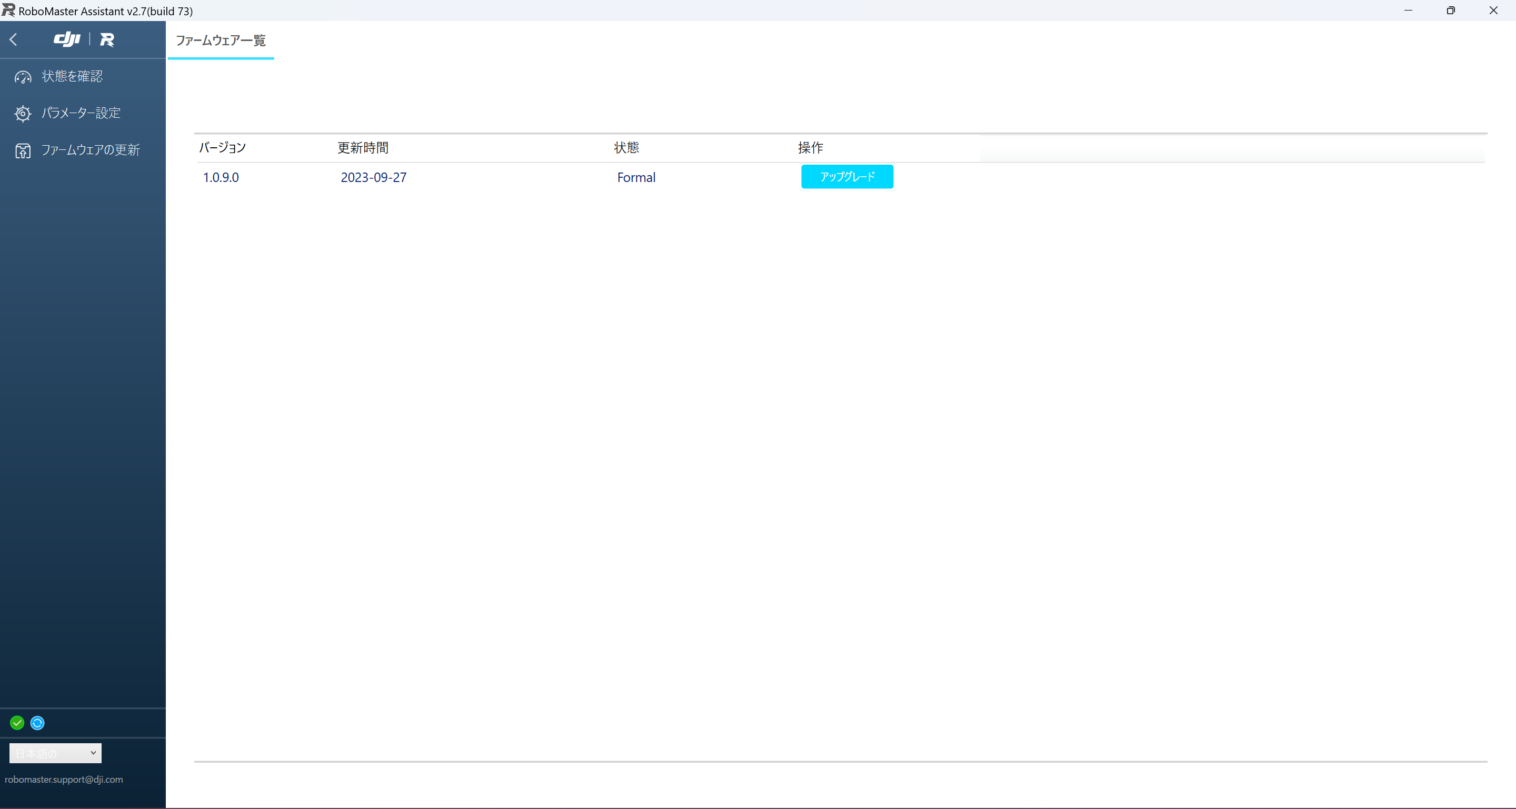
Task: Expand the language selector chevron
Action: 93,753
